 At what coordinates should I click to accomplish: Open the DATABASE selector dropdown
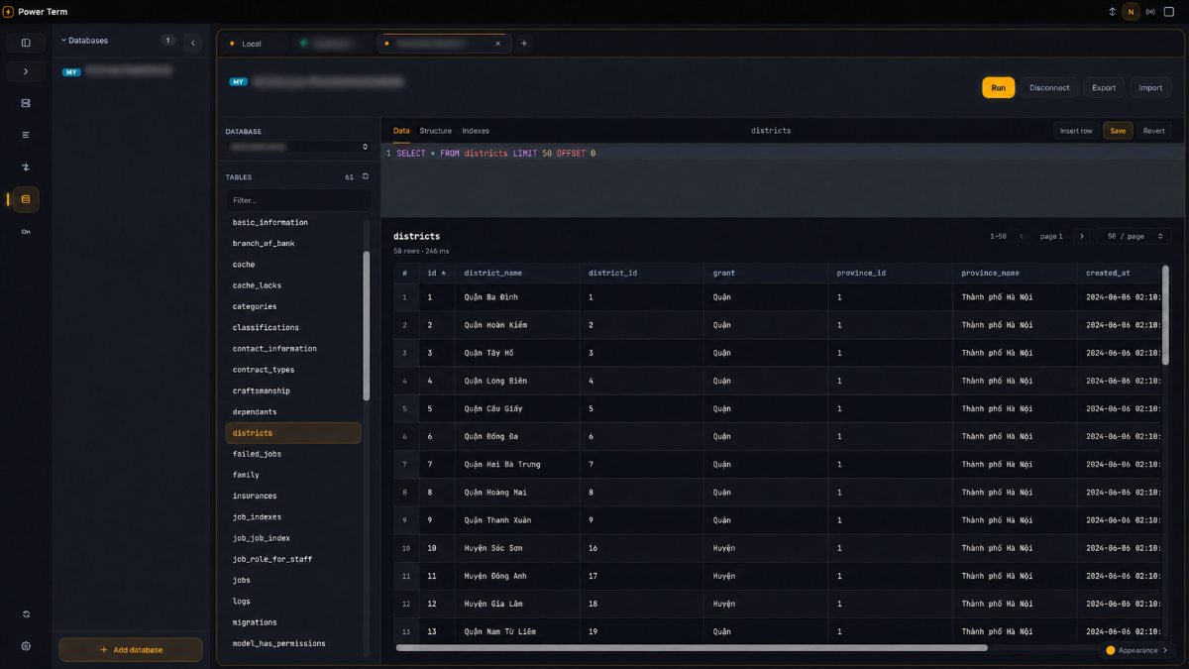tap(298, 147)
